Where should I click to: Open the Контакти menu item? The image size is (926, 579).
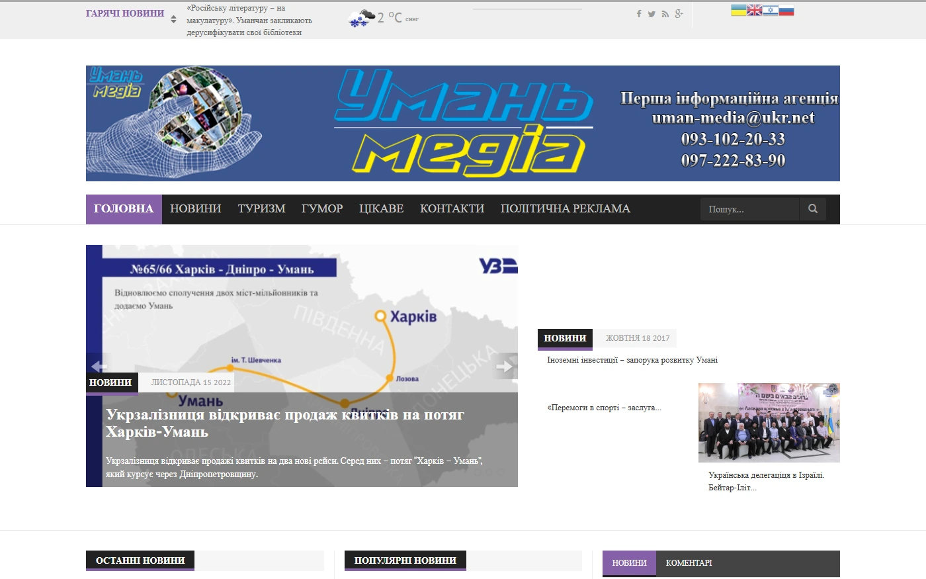point(452,209)
